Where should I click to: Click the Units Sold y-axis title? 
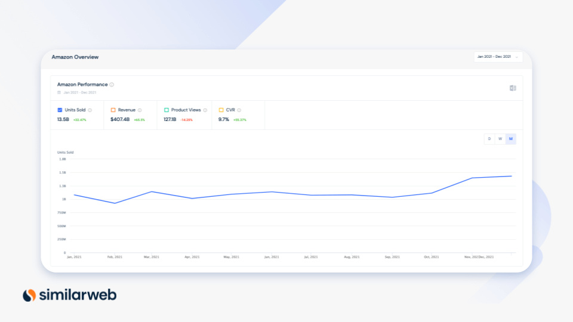coord(66,152)
